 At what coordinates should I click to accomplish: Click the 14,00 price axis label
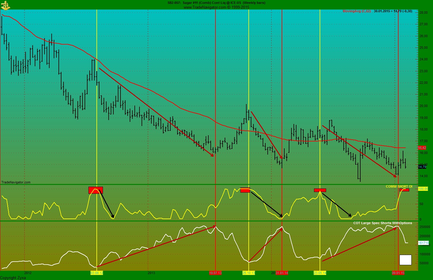click(424, 176)
